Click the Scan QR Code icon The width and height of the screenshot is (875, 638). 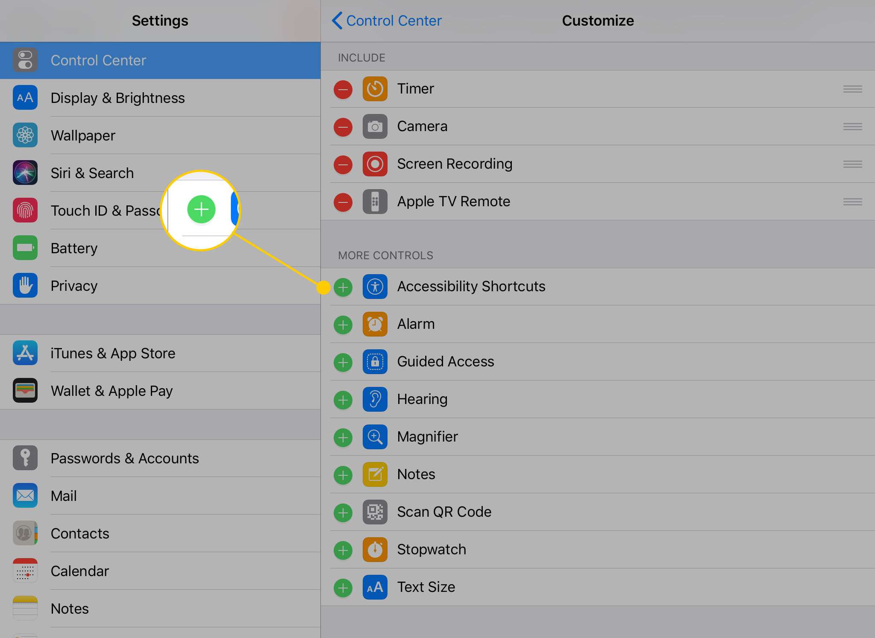tap(375, 512)
